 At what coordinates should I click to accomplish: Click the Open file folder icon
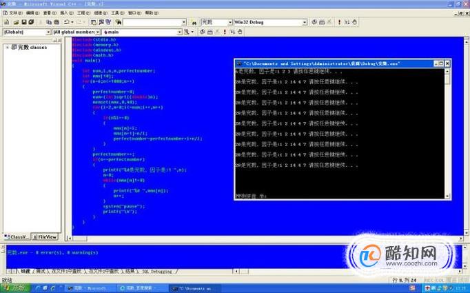pyautogui.click(x=16, y=22)
